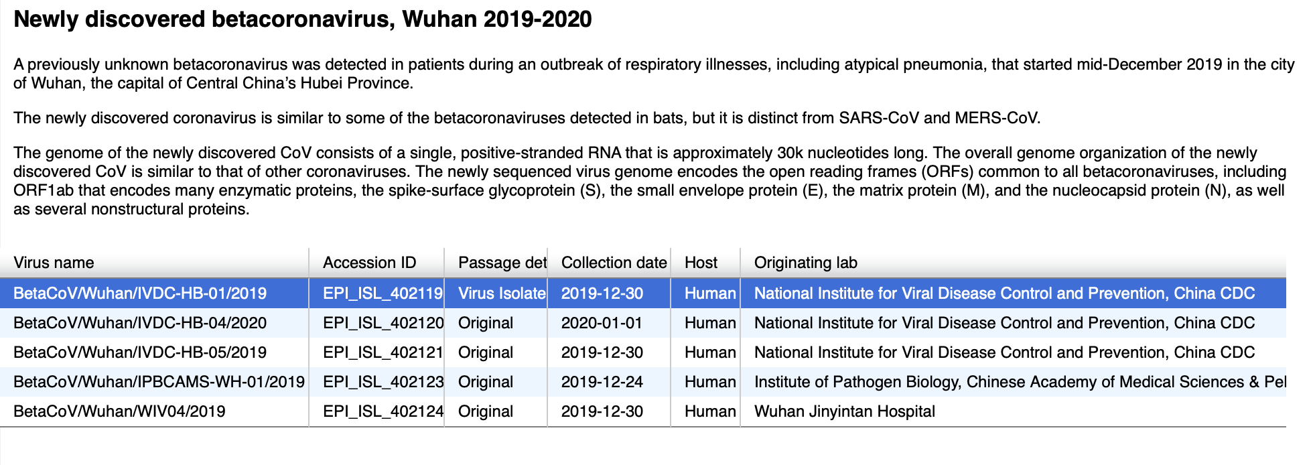Select the BetaCoV/Wuhan/IVDC-HB-04/2020 row

pos(140,323)
